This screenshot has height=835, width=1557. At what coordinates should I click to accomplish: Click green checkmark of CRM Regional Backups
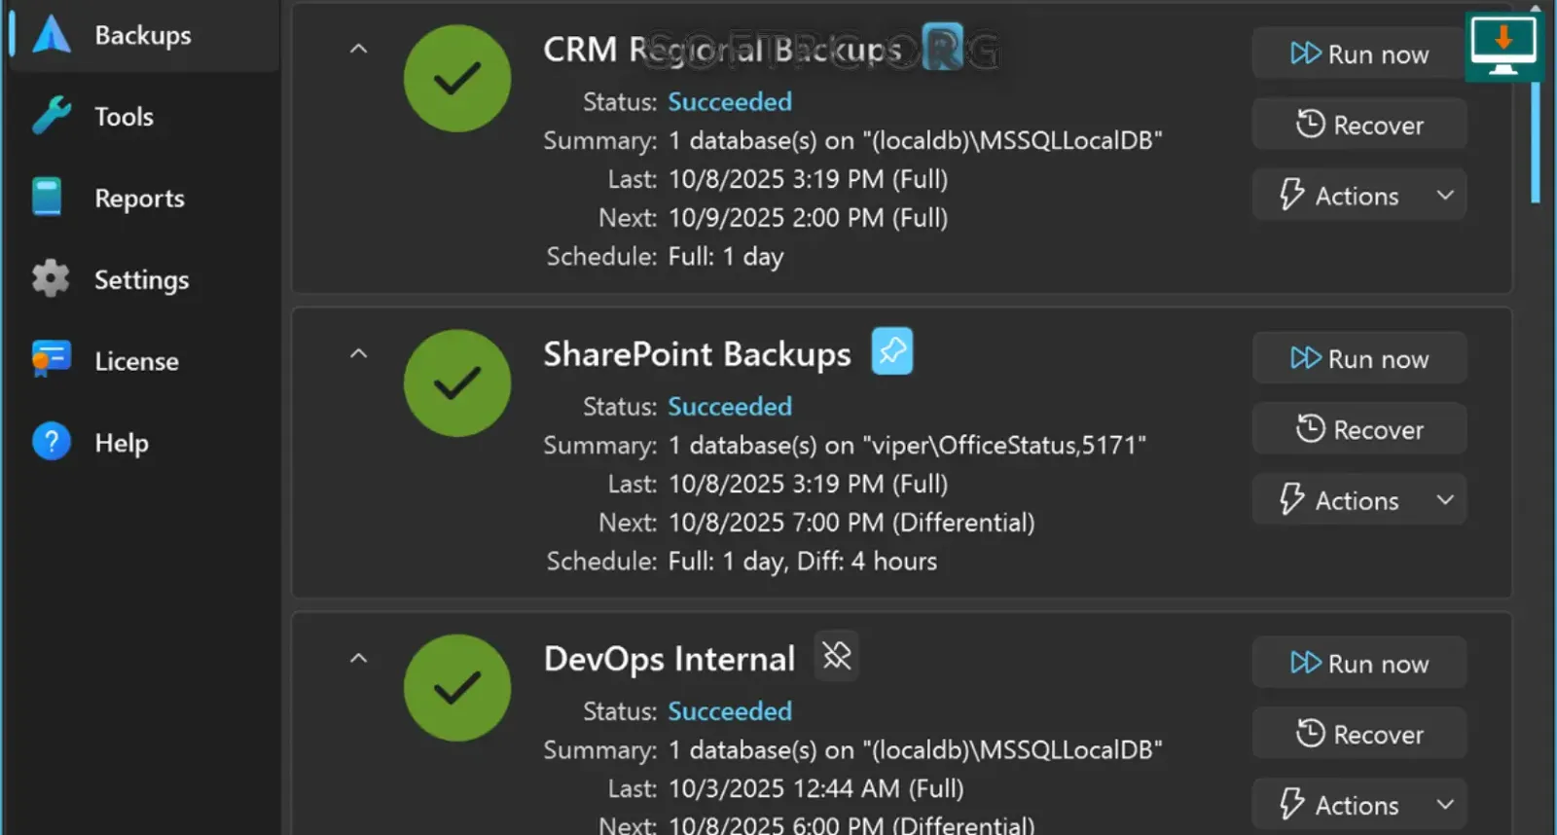click(x=457, y=78)
